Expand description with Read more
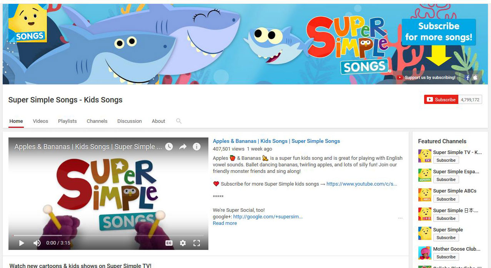 click(225, 223)
